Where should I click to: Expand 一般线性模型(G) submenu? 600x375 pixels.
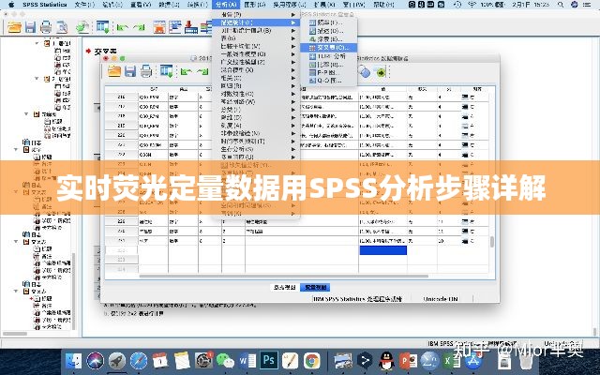pos(256,54)
